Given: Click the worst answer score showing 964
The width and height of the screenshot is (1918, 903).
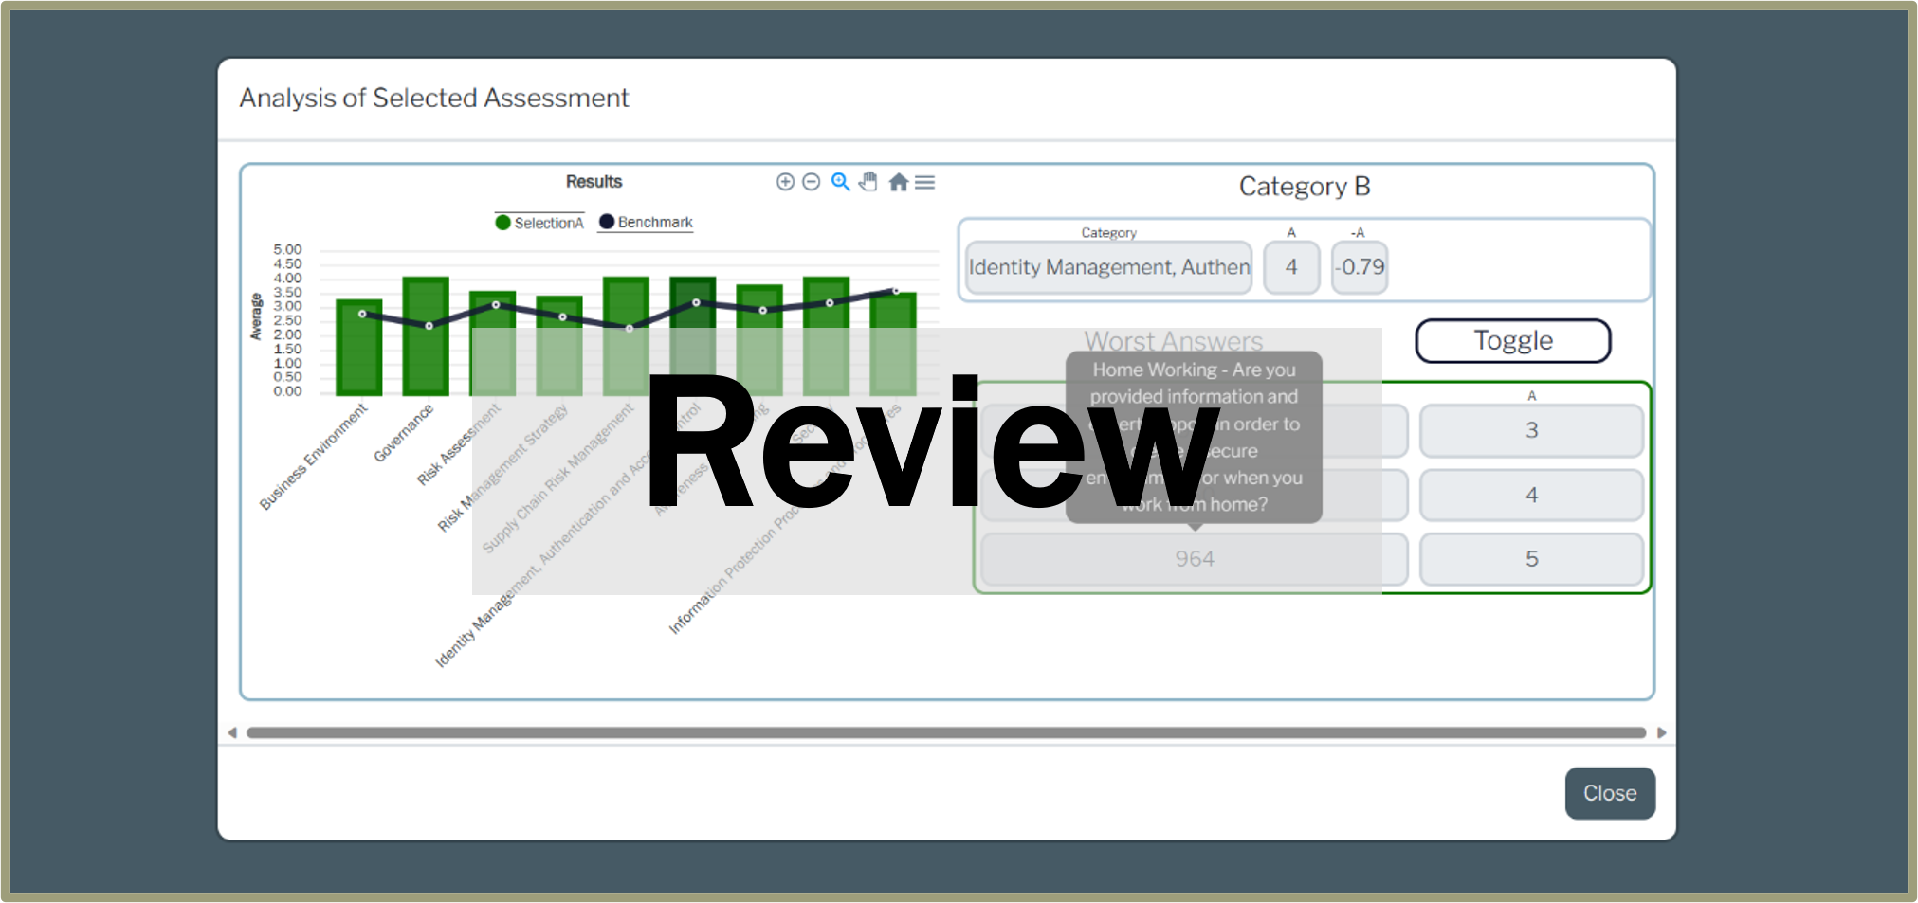Looking at the screenshot, I should point(1193,558).
